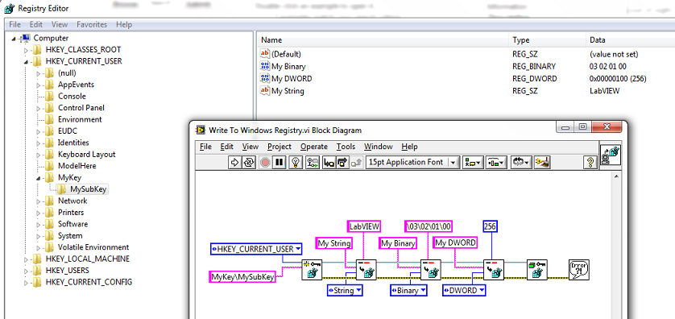Click the Registry Editor title bar icon

pyautogui.click(x=9, y=8)
